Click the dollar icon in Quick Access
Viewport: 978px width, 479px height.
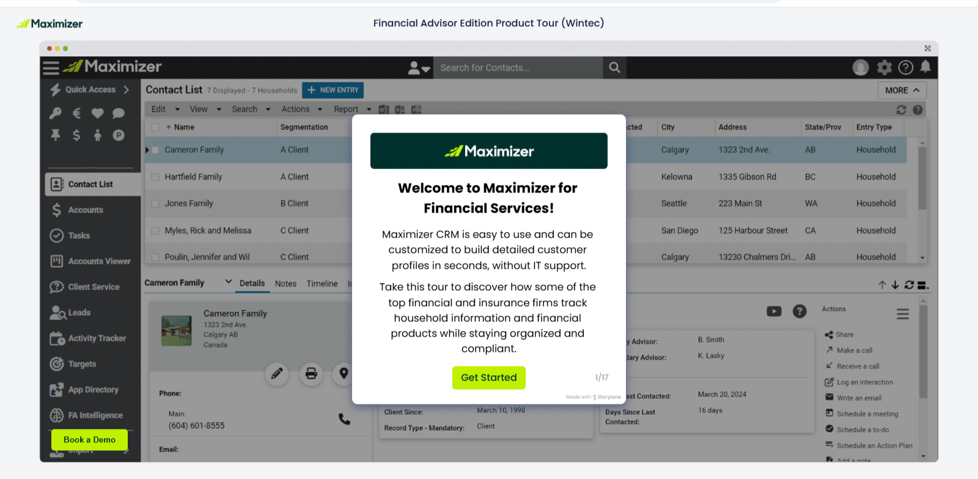tap(76, 135)
